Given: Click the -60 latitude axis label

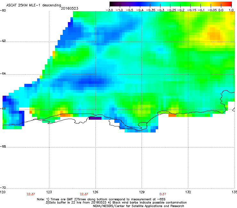Looking at the screenshot, I should click(3, 11).
